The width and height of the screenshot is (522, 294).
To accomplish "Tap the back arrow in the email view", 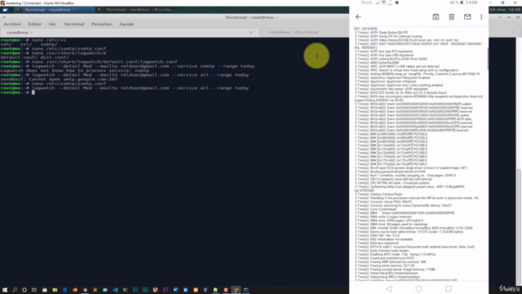I will pyautogui.click(x=358, y=16).
